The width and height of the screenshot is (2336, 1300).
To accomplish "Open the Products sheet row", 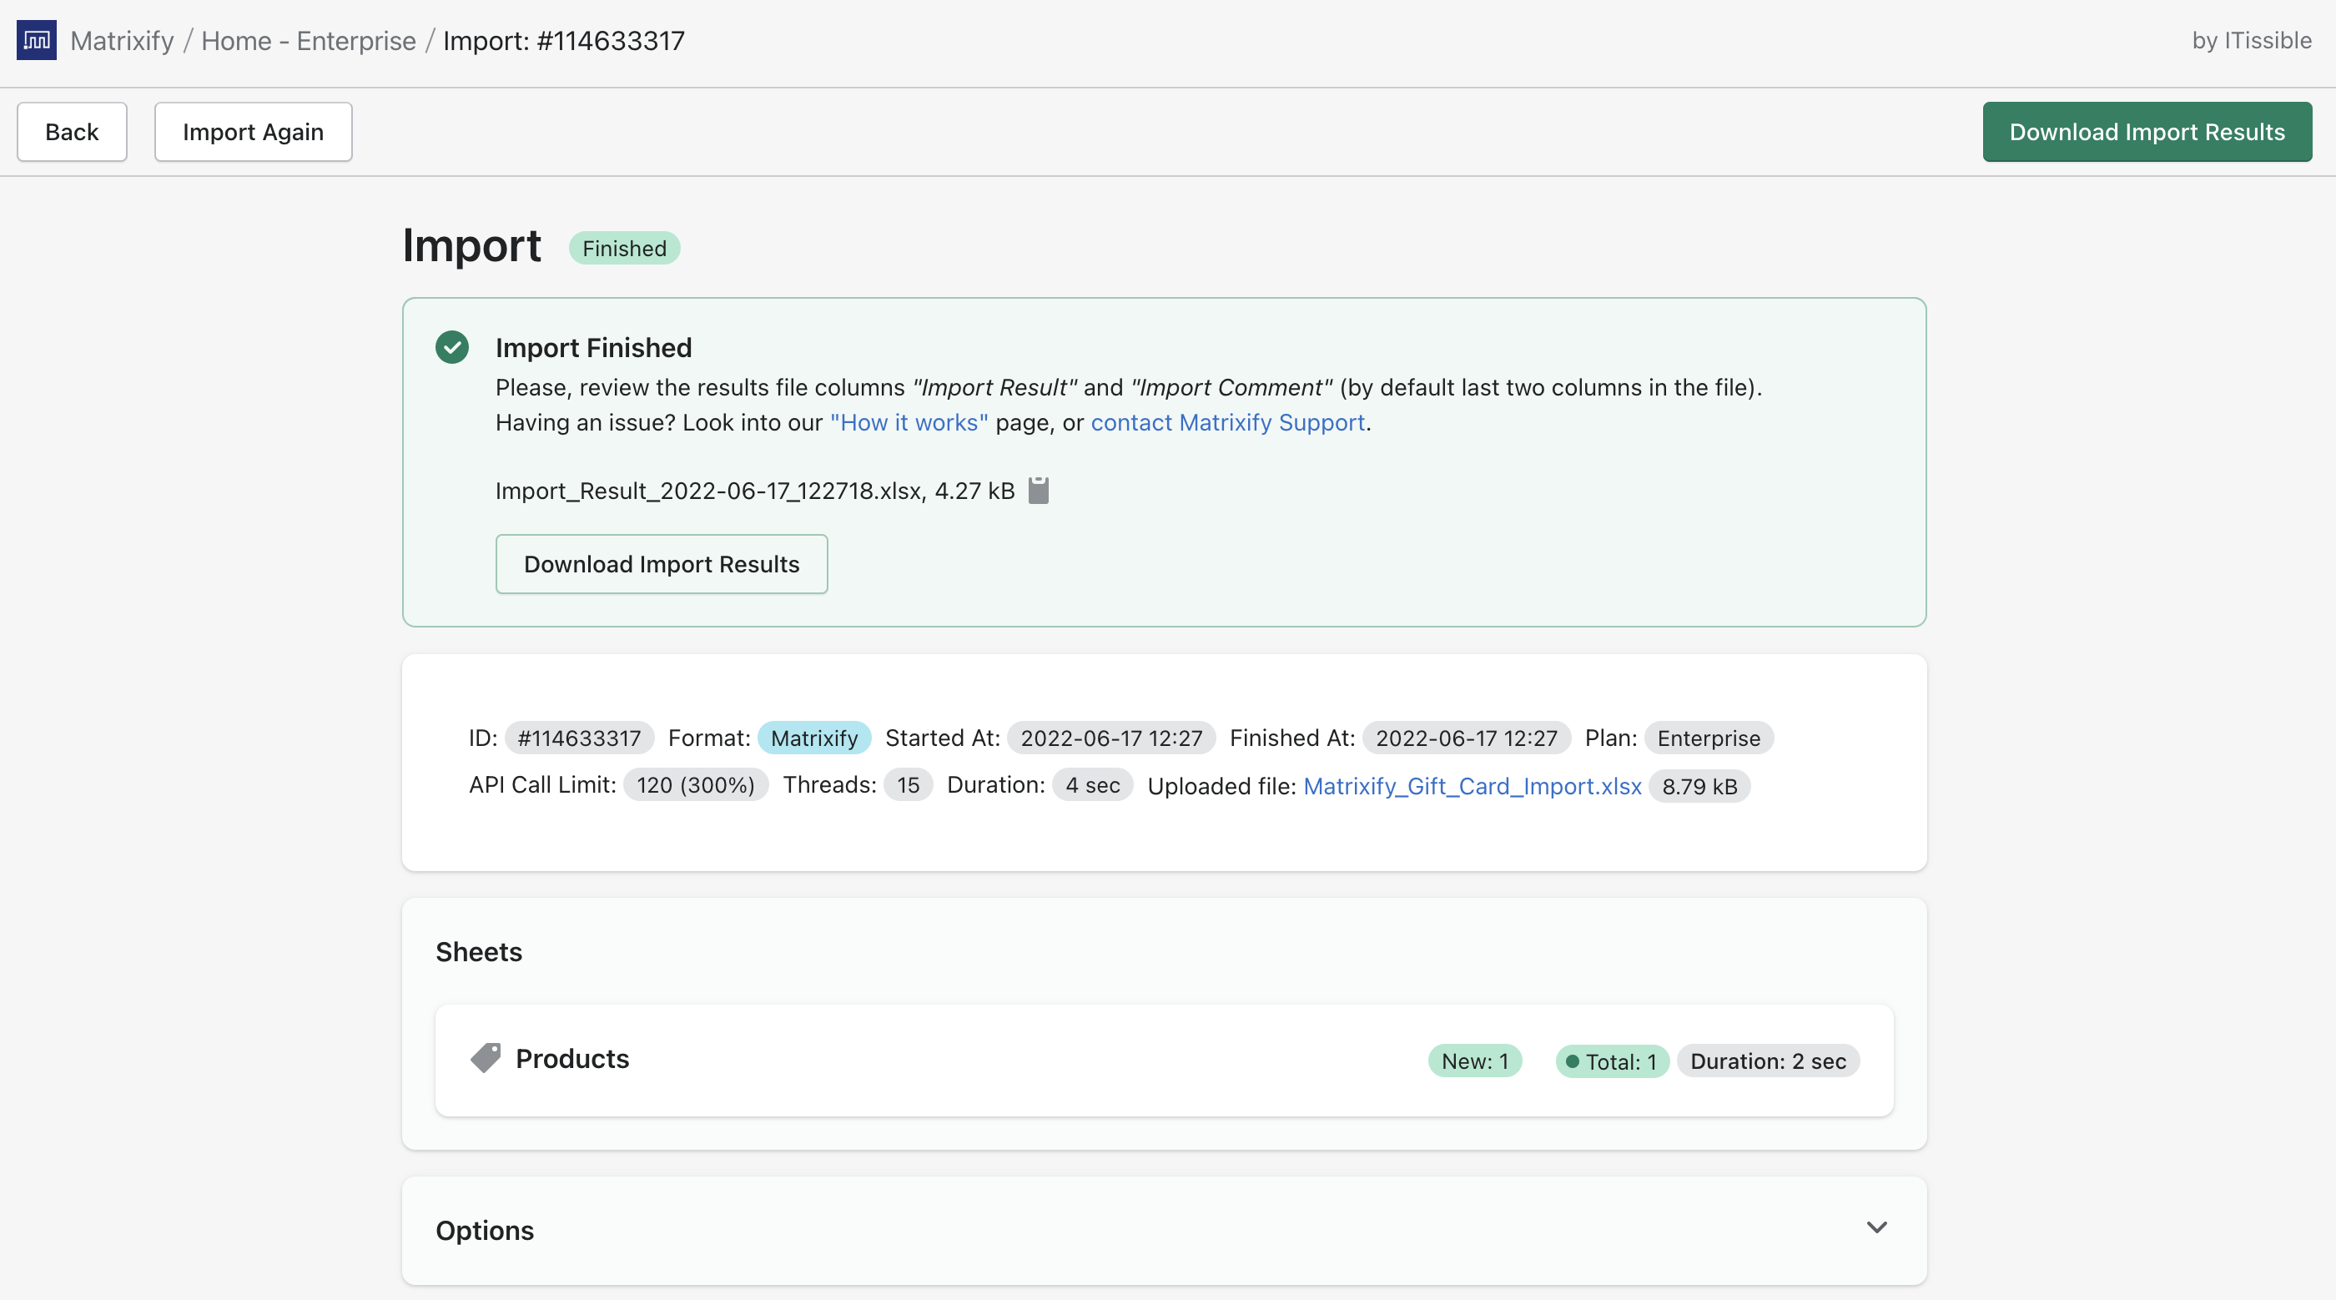I will point(572,1059).
